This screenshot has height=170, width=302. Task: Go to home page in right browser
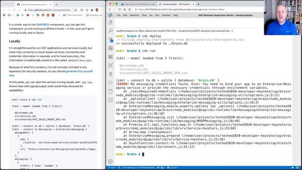pyautogui.click(x=125, y=9)
